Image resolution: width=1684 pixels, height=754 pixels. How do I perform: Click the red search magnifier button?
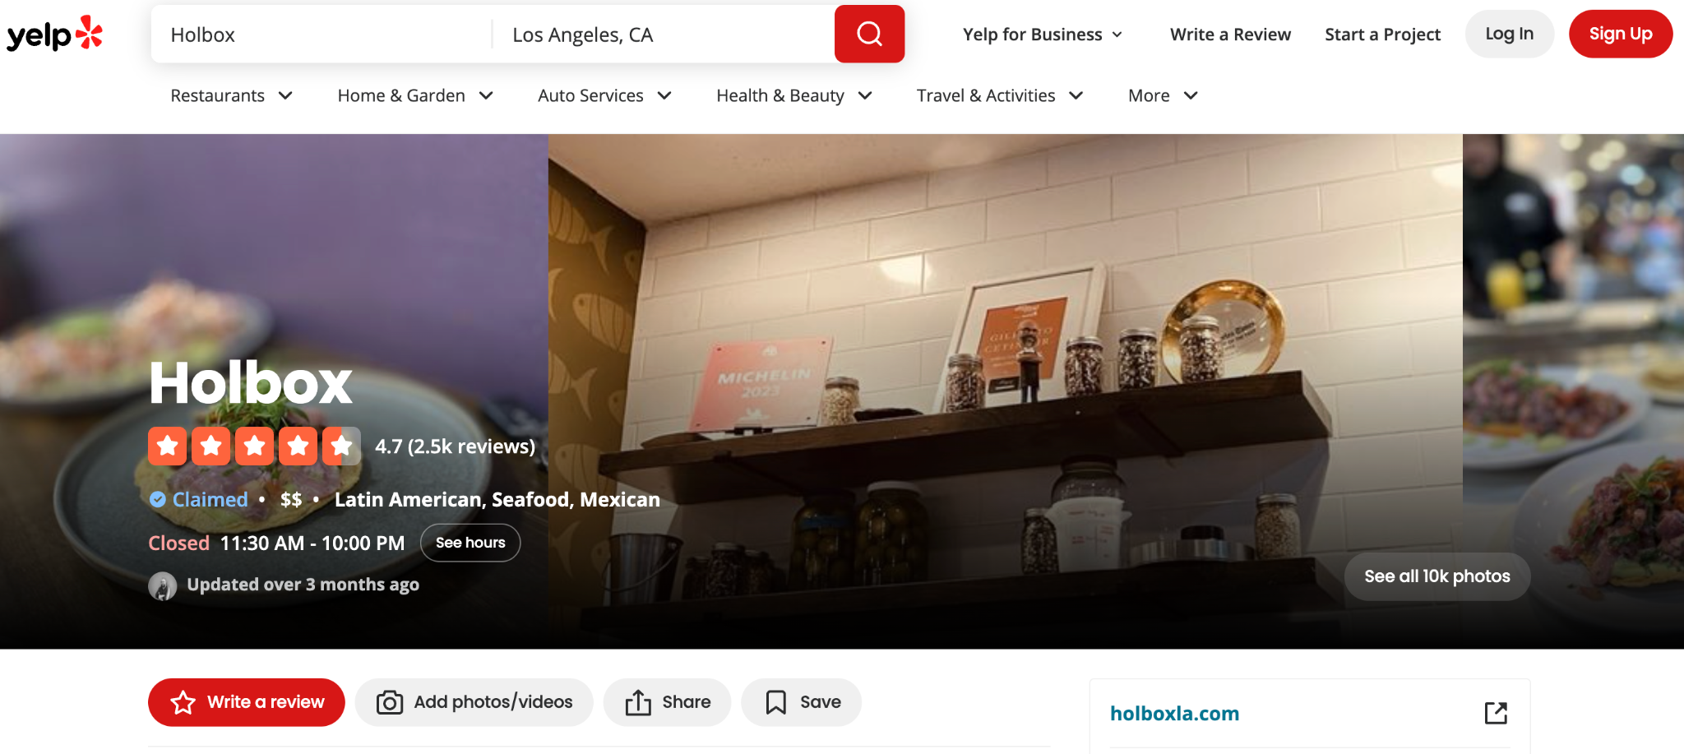click(869, 34)
